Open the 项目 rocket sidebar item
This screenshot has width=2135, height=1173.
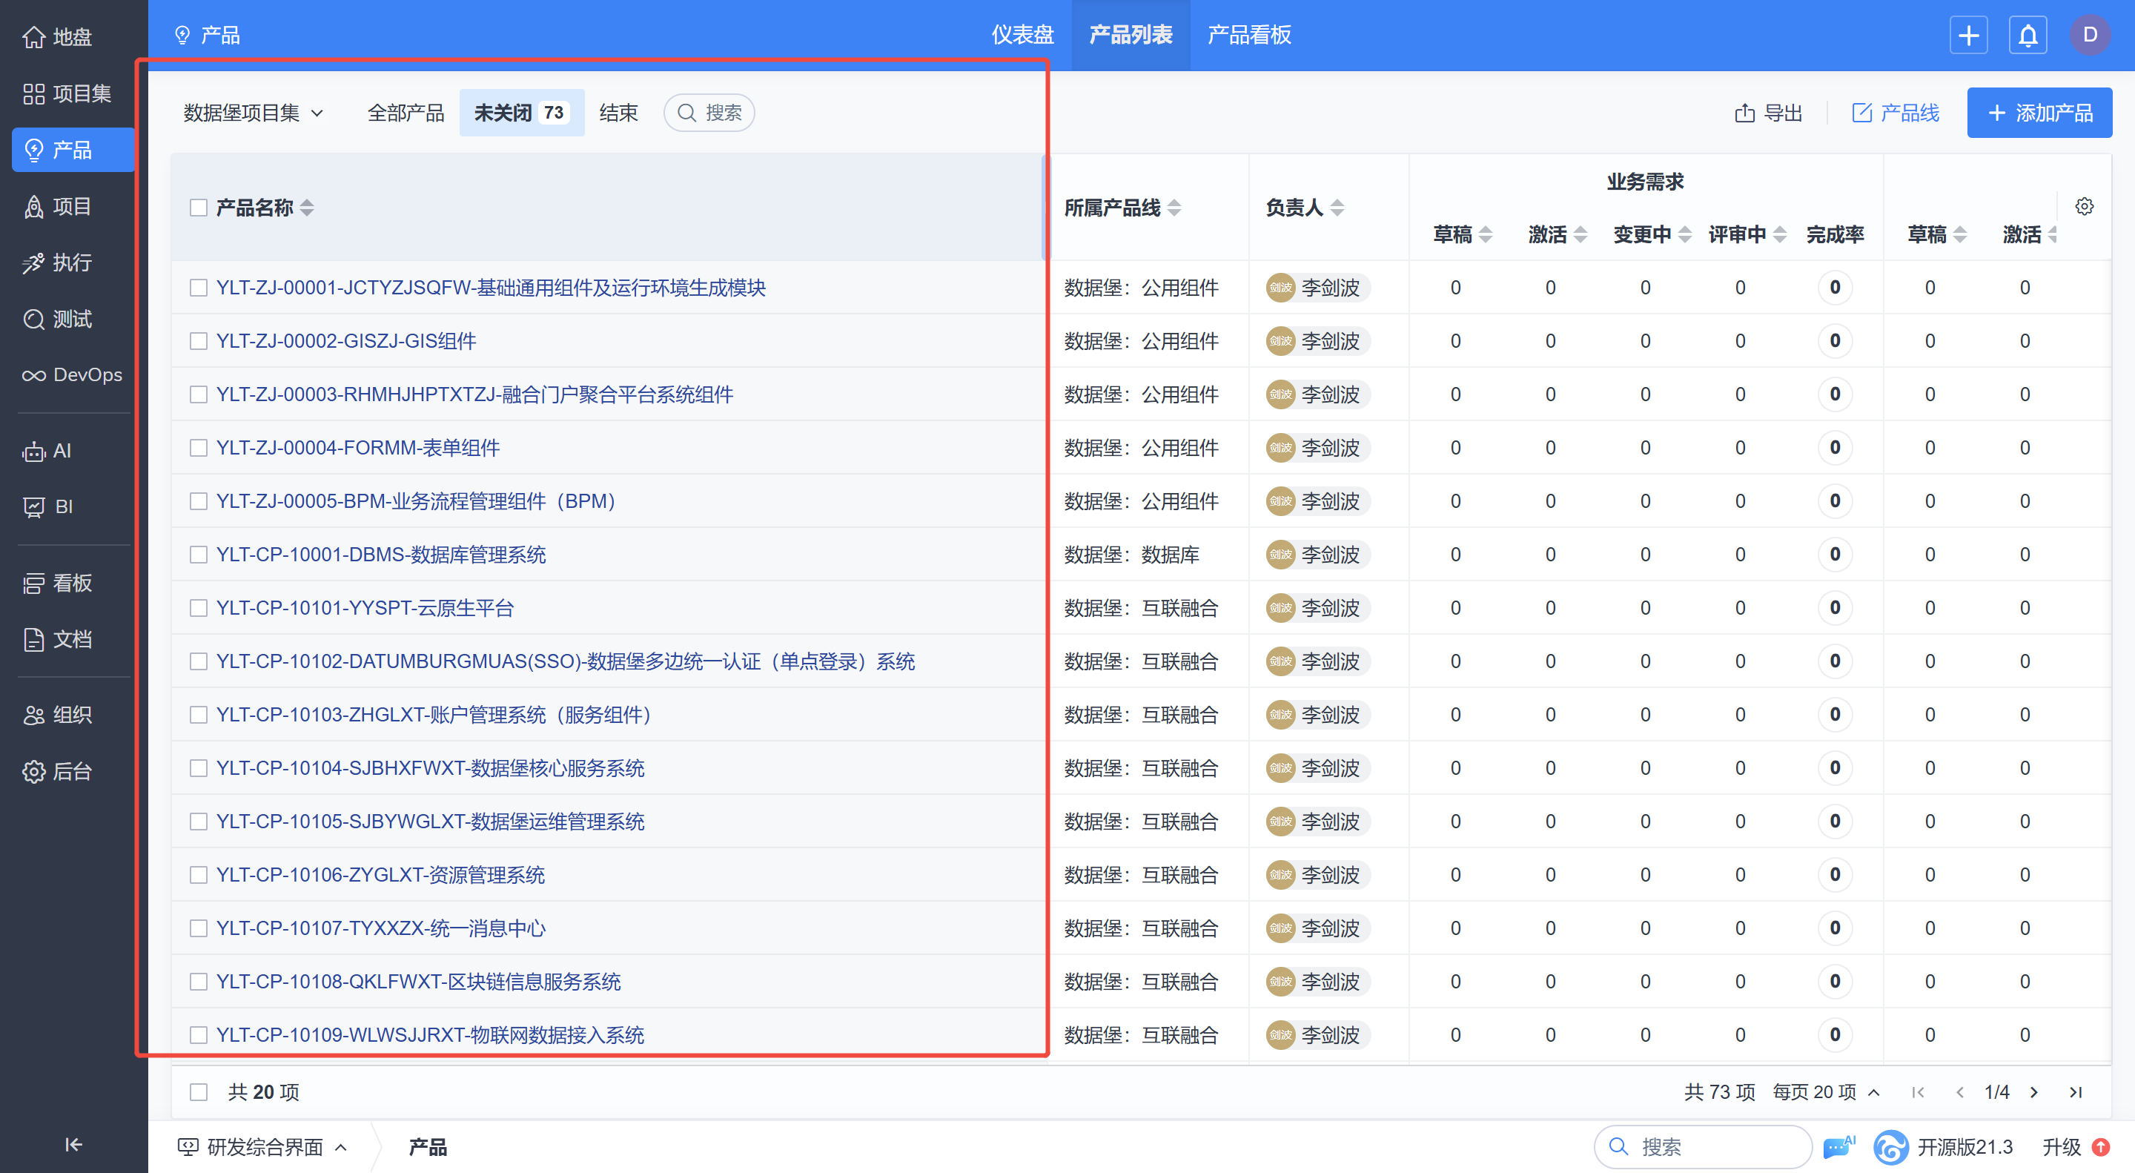(x=56, y=206)
